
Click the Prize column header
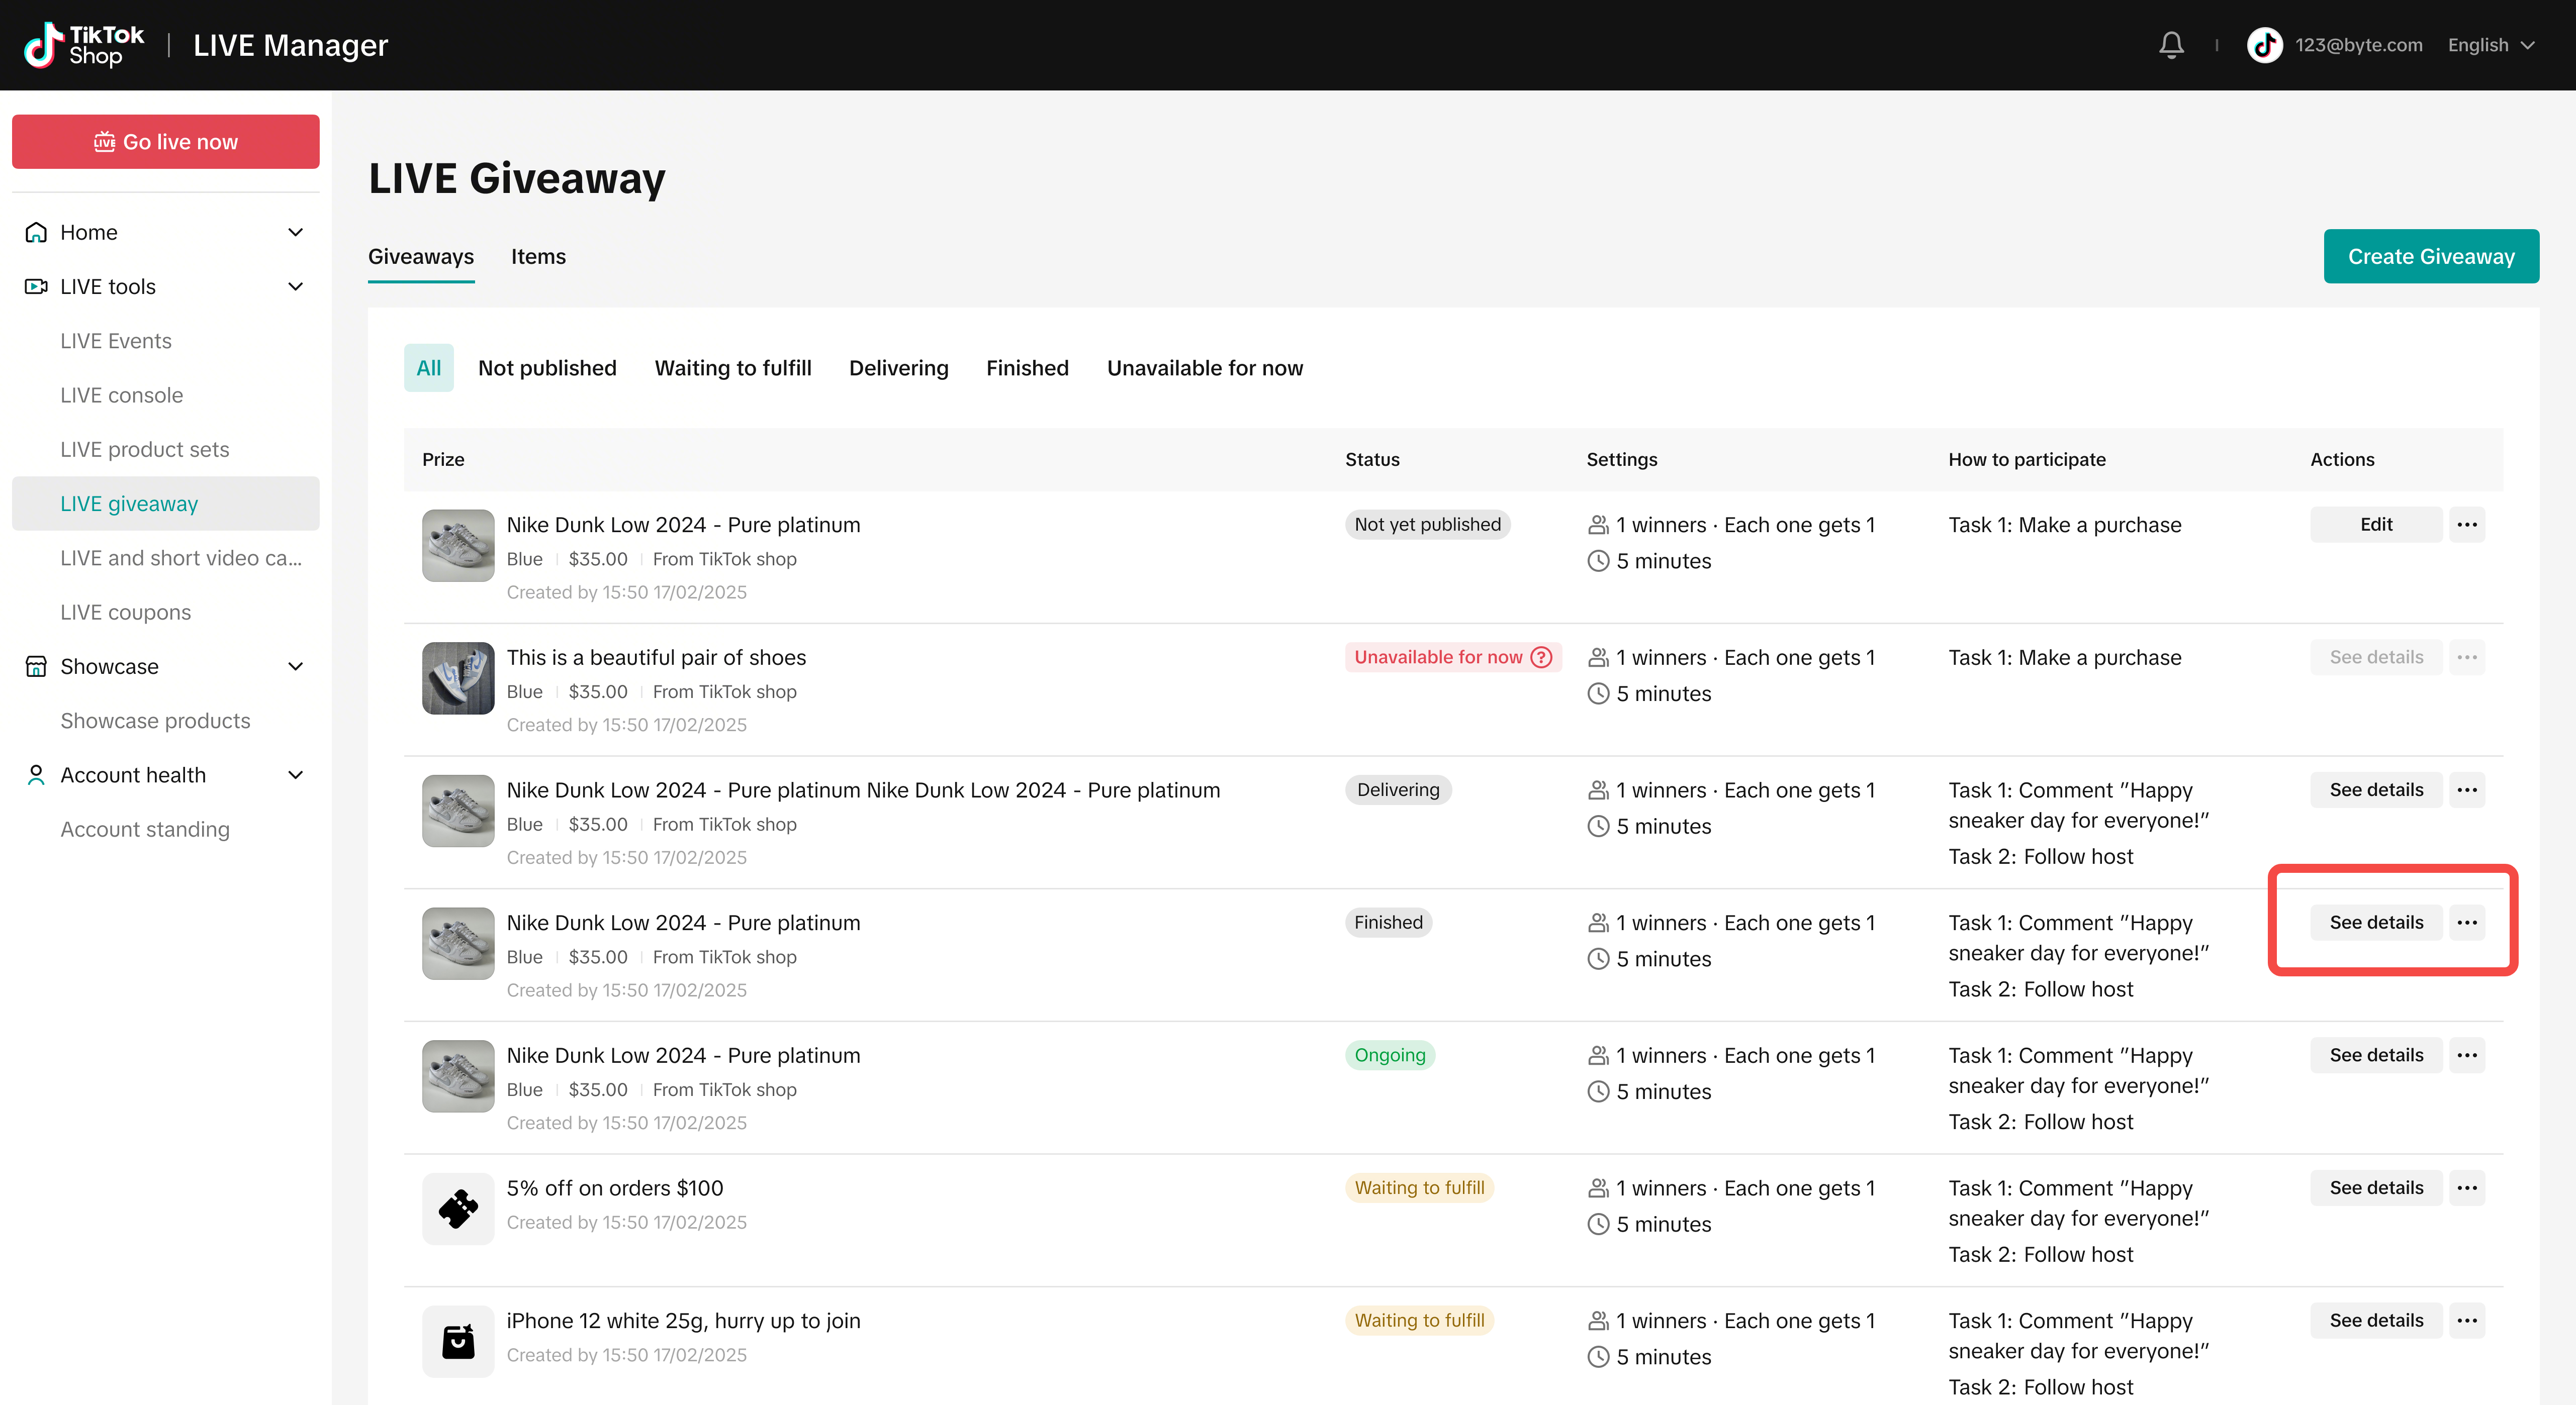443,460
